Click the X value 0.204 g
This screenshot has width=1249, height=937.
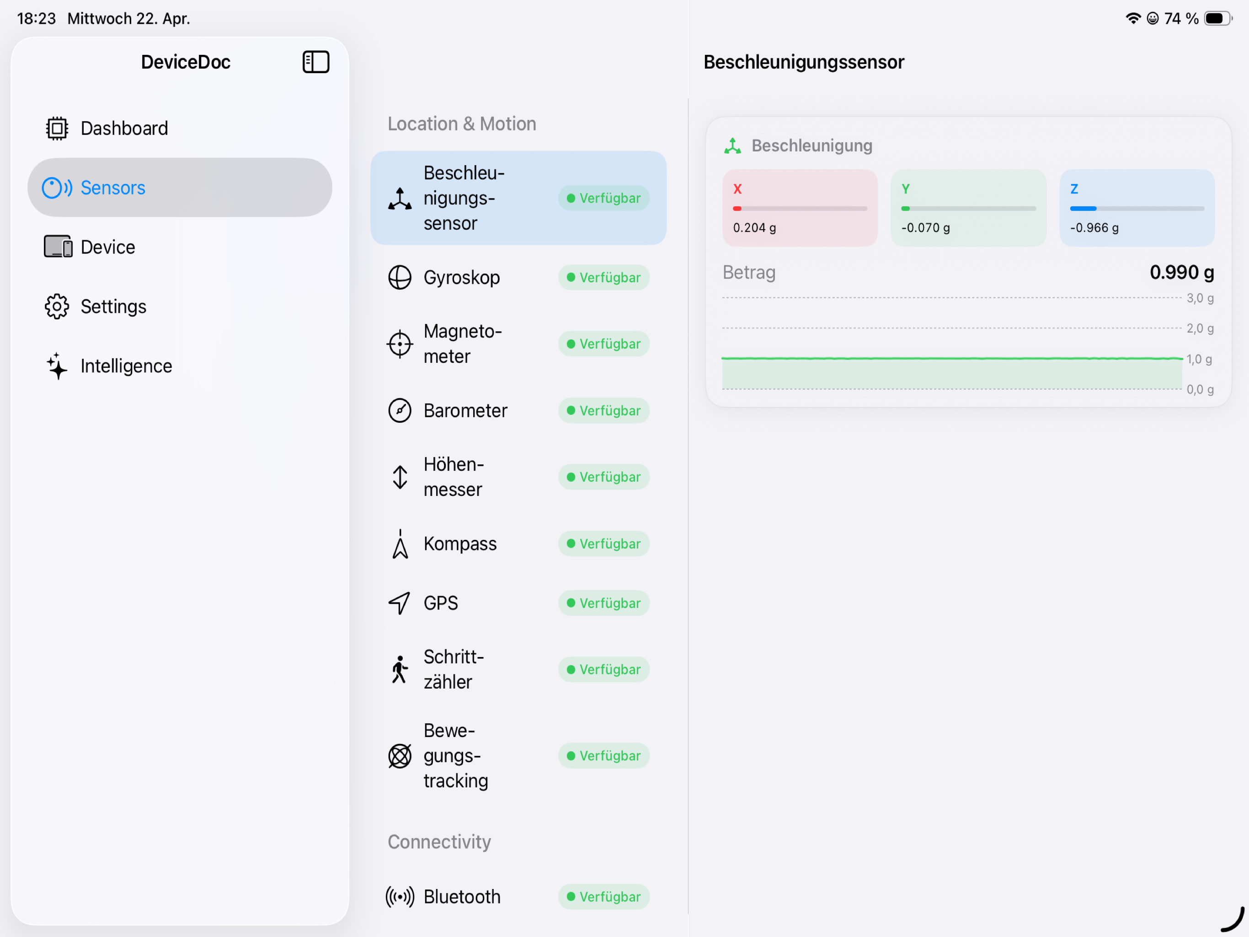pos(754,228)
